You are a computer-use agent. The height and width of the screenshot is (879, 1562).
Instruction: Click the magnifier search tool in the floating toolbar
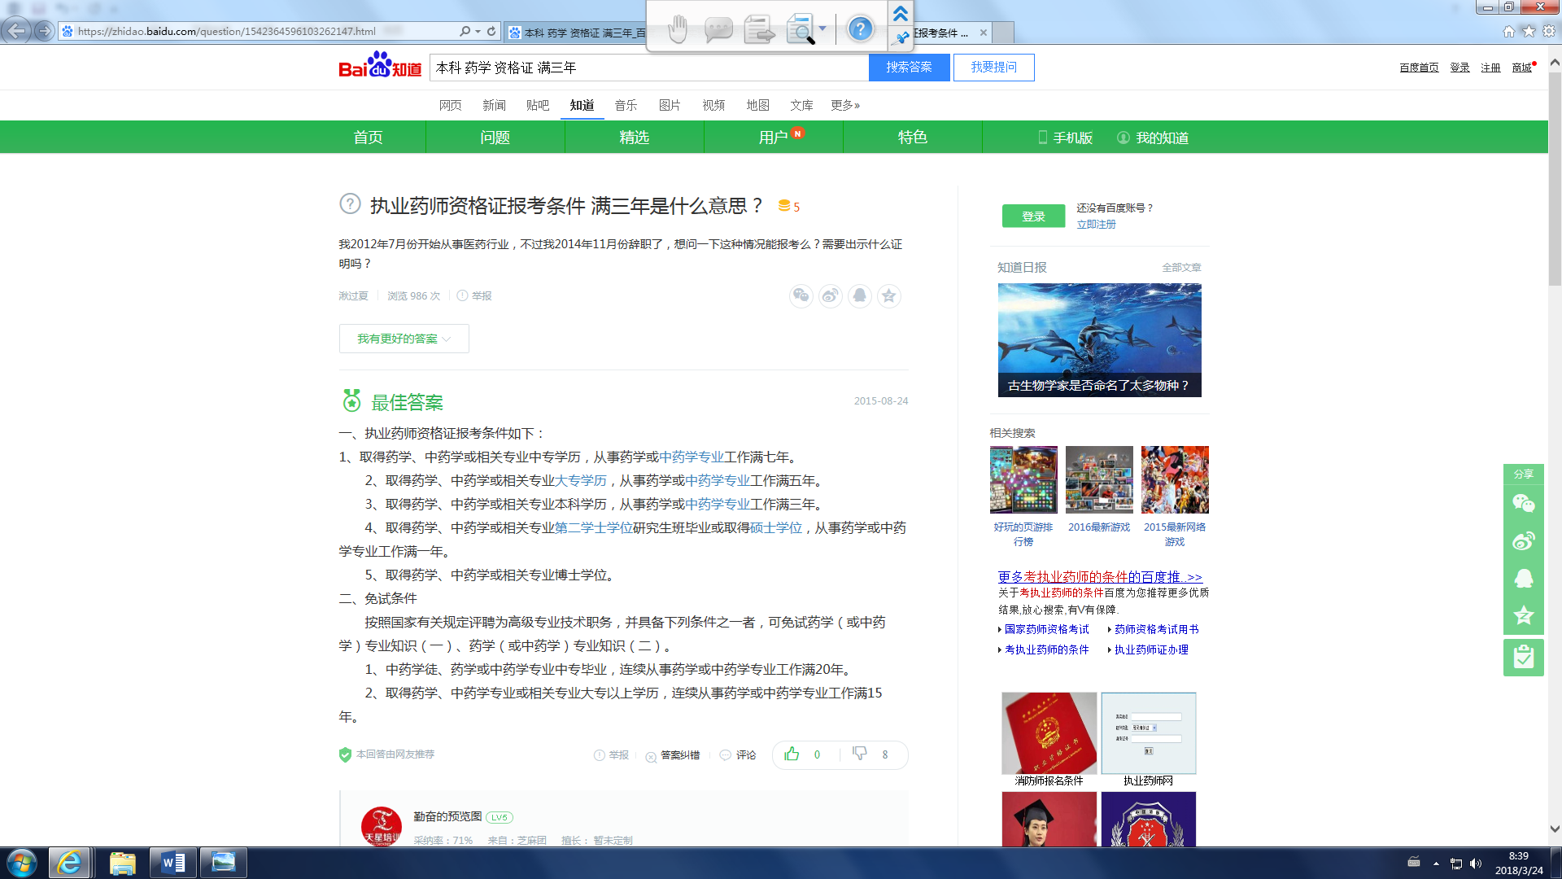coord(801,30)
